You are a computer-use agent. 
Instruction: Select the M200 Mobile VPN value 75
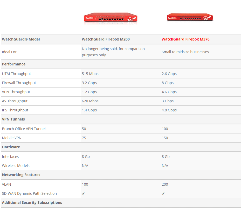point(84,138)
